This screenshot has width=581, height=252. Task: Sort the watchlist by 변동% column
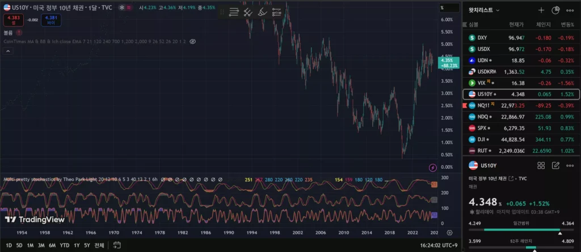pyautogui.click(x=567, y=24)
